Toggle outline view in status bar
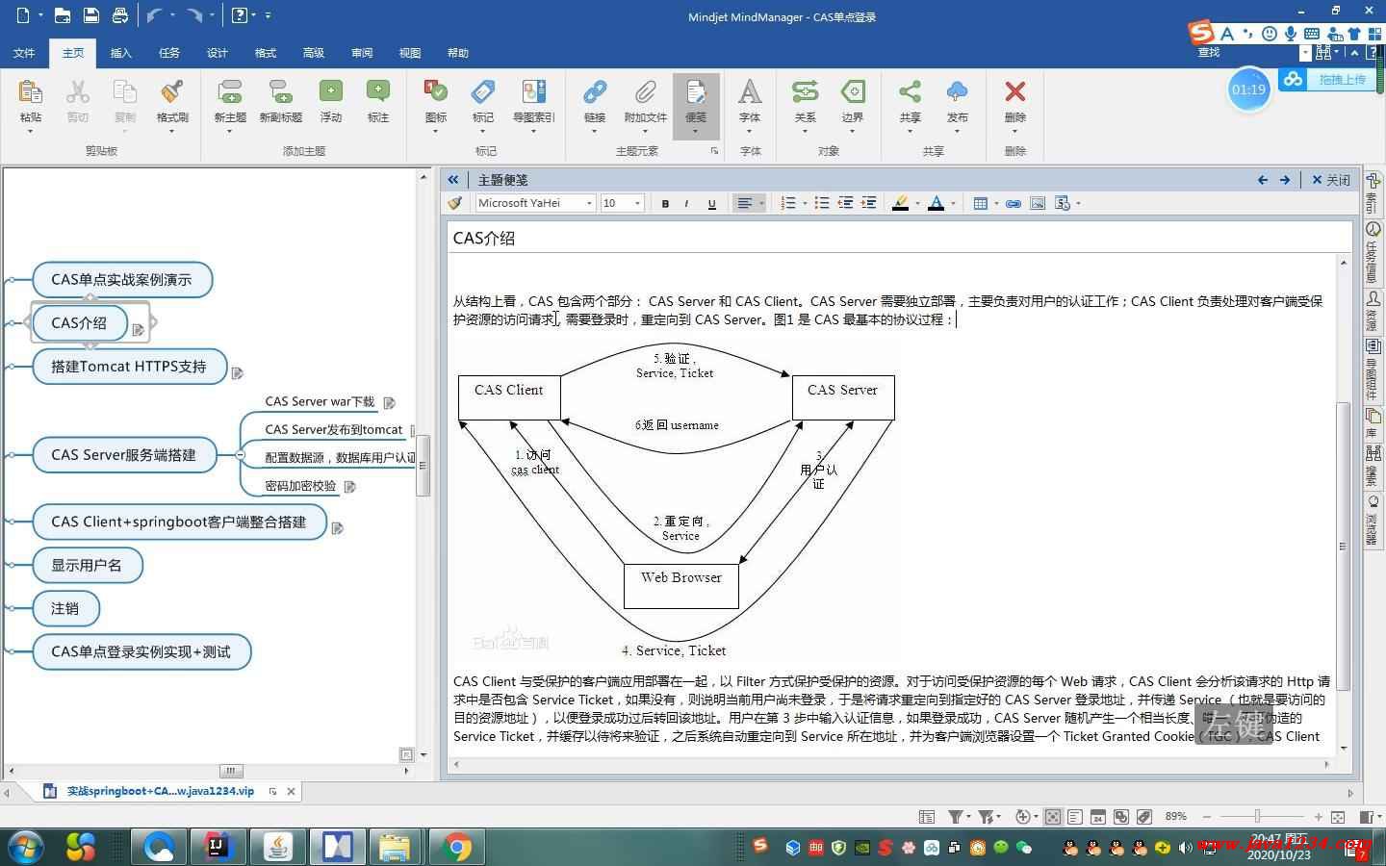 [1075, 816]
